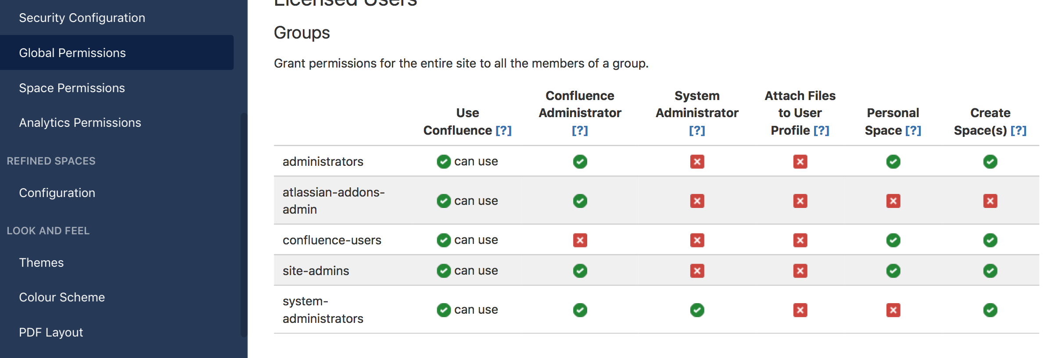
Task: Open PDF Layout sidebar item
Action: 51,332
